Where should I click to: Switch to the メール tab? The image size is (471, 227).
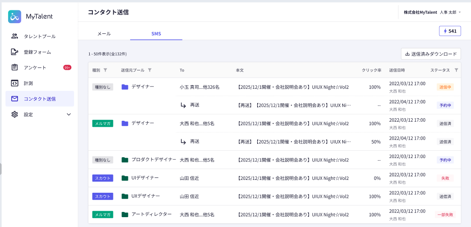click(x=104, y=33)
